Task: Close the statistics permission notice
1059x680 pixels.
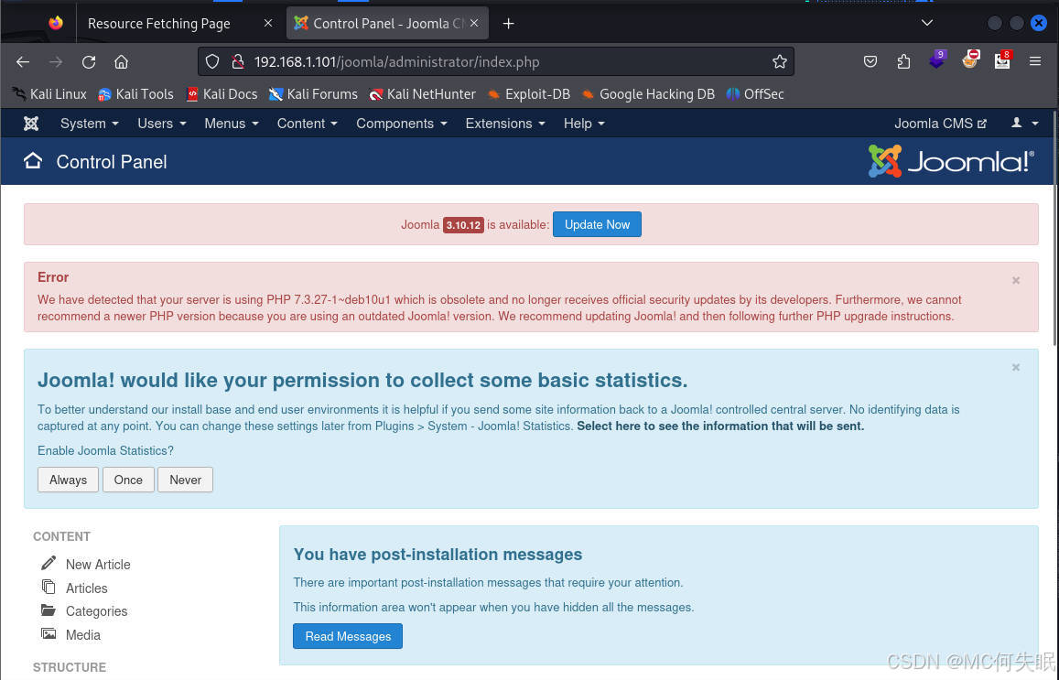Action: (x=1016, y=367)
